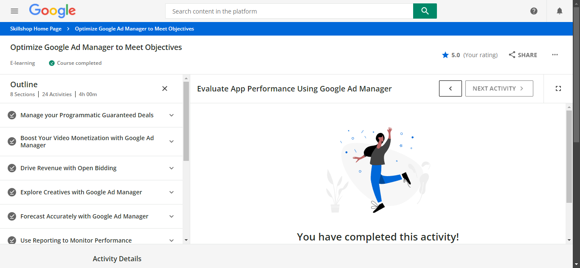The image size is (580, 268).
Task: Click the platform search input field
Action: pos(289,11)
